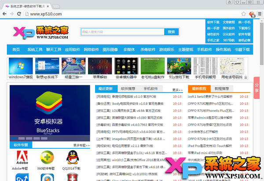The height and width of the screenshot is (181, 264).
Task: Click the browser forward arrow
Action: pyautogui.click(x=12, y=14)
